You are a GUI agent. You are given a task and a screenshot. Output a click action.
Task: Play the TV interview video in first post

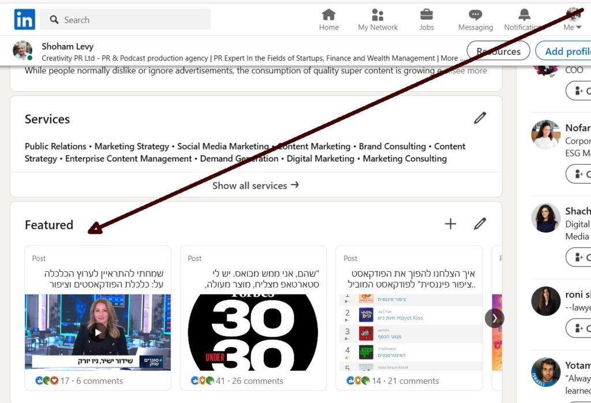pyautogui.click(x=98, y=332)
